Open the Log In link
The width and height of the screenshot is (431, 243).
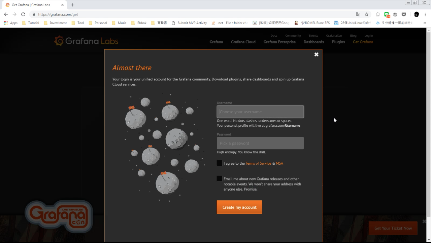click(x=369, y=36)
